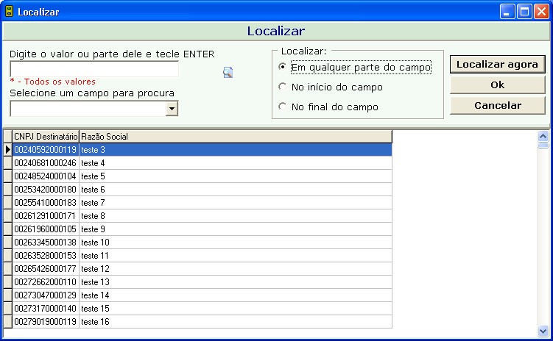The height and width of the screenshot is (341, 553).
Task: Click into the search value input field
Action: pyautogui.click(x=94, y=69)
